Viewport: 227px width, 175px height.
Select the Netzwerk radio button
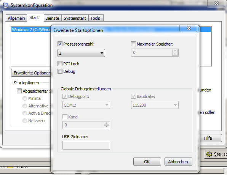25,121
